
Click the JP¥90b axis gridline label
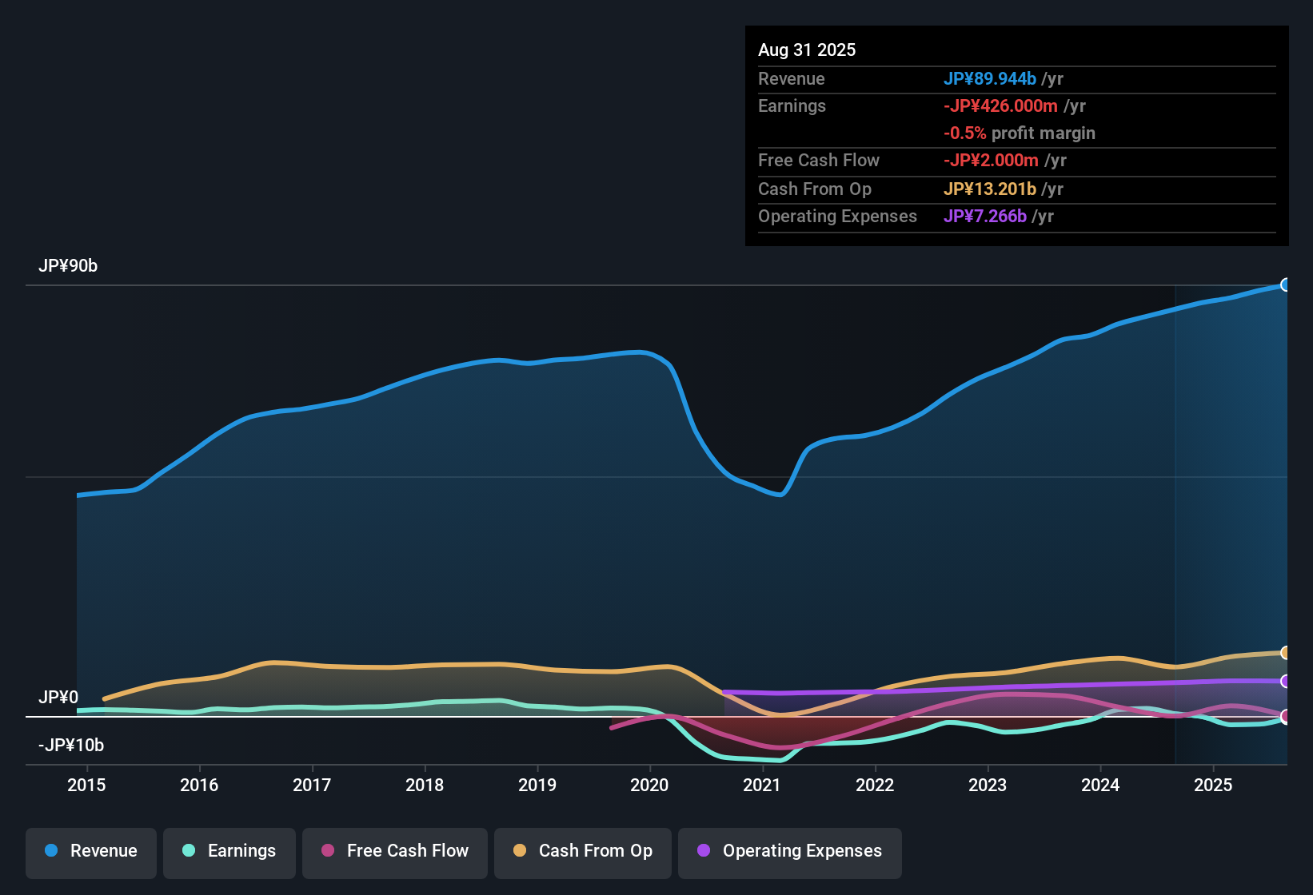[69, 265]
